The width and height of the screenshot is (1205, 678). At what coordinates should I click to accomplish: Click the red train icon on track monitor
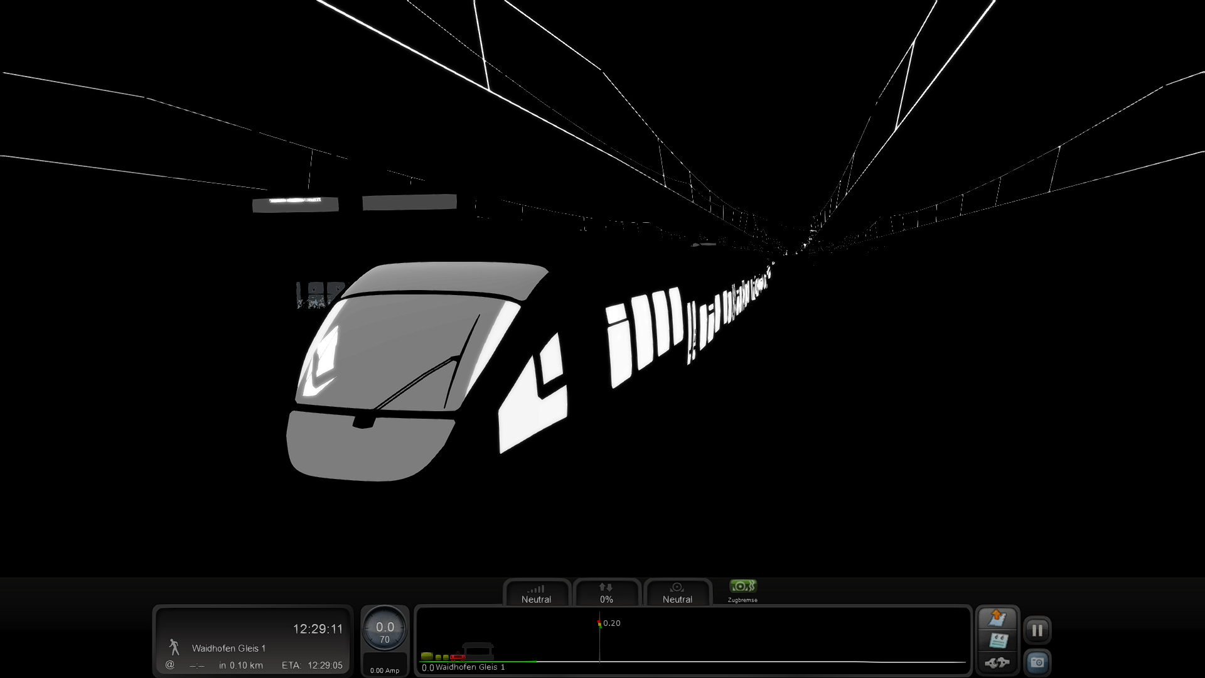click(458, 657)
